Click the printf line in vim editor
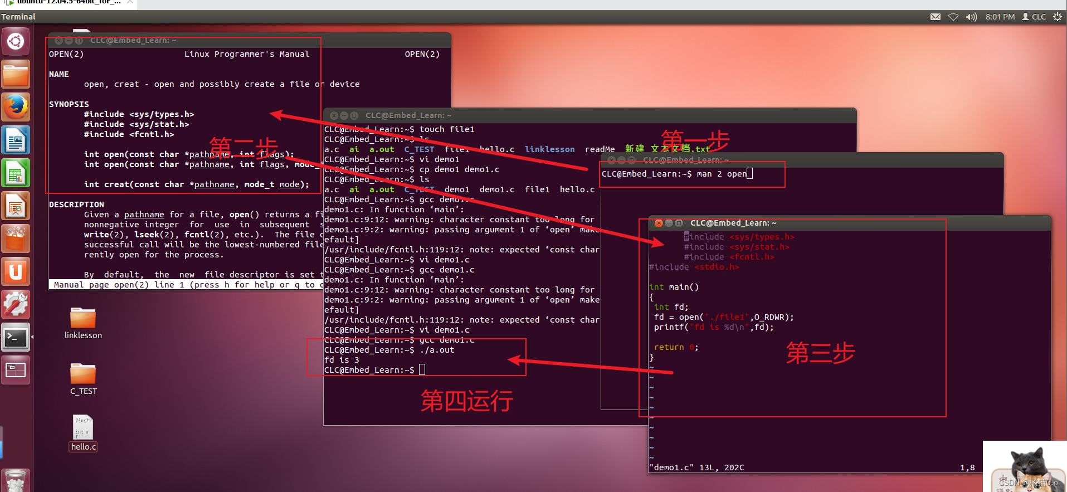The width and height of the screenshot is (1067, 492). pyautogui.click(x=714, y=327)
